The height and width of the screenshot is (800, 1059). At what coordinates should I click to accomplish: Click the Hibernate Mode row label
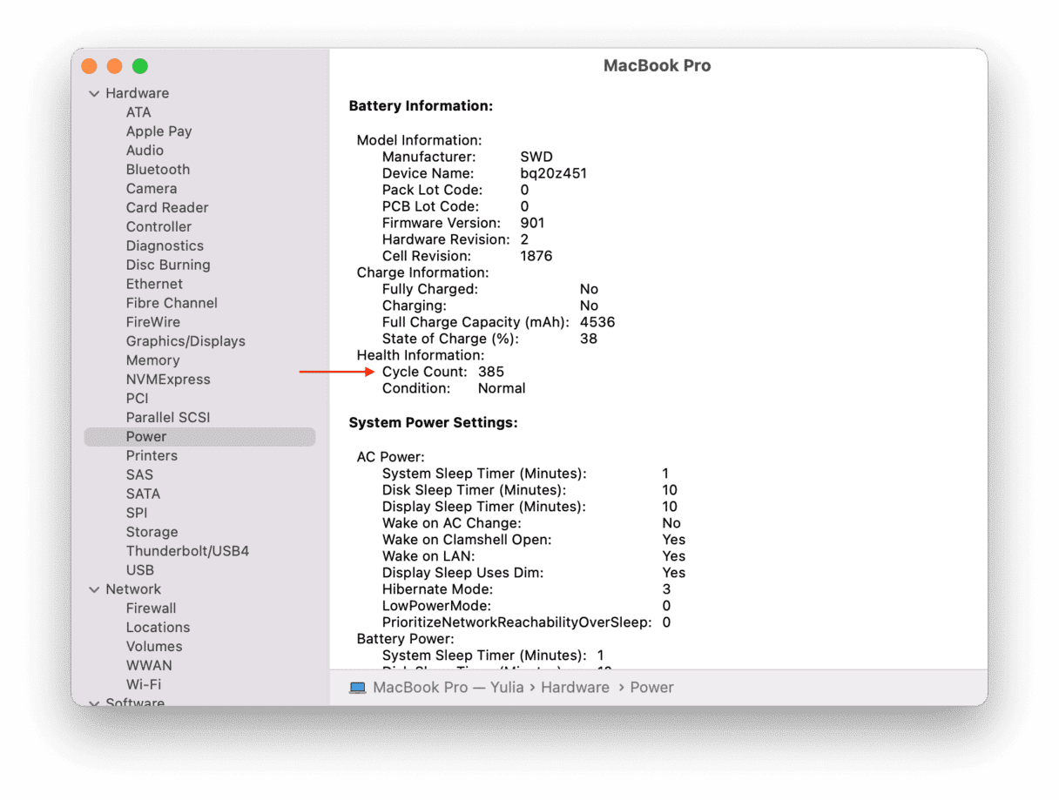(437, 590)
